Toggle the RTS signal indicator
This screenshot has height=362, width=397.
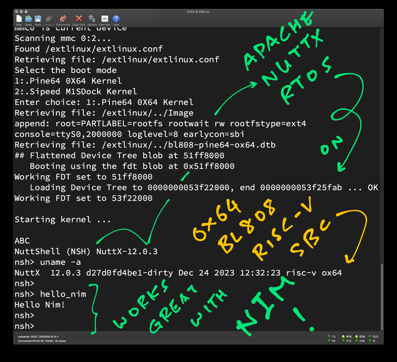coord(343,337)
